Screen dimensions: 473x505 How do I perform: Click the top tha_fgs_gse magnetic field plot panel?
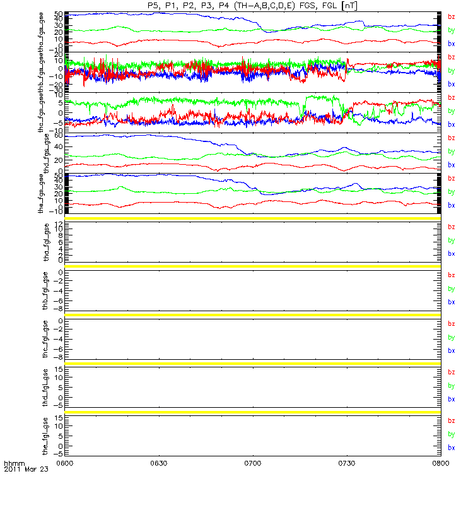[253, 32]
